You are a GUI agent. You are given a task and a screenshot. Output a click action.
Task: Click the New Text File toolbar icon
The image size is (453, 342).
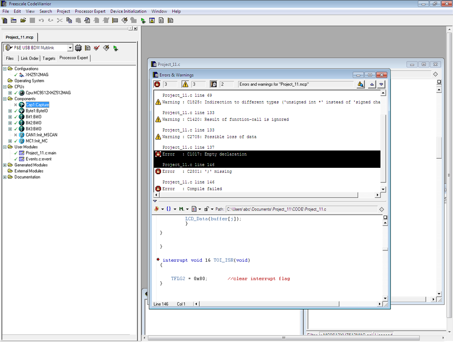[x=5, y=20]
